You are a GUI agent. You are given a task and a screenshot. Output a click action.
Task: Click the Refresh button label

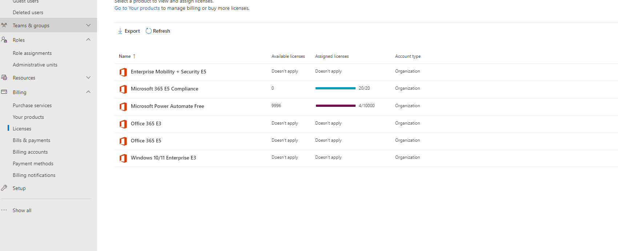(x=161, y=31)
